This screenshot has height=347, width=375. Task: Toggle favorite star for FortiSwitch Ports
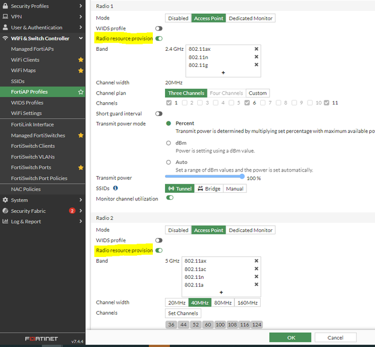point(81,167)
